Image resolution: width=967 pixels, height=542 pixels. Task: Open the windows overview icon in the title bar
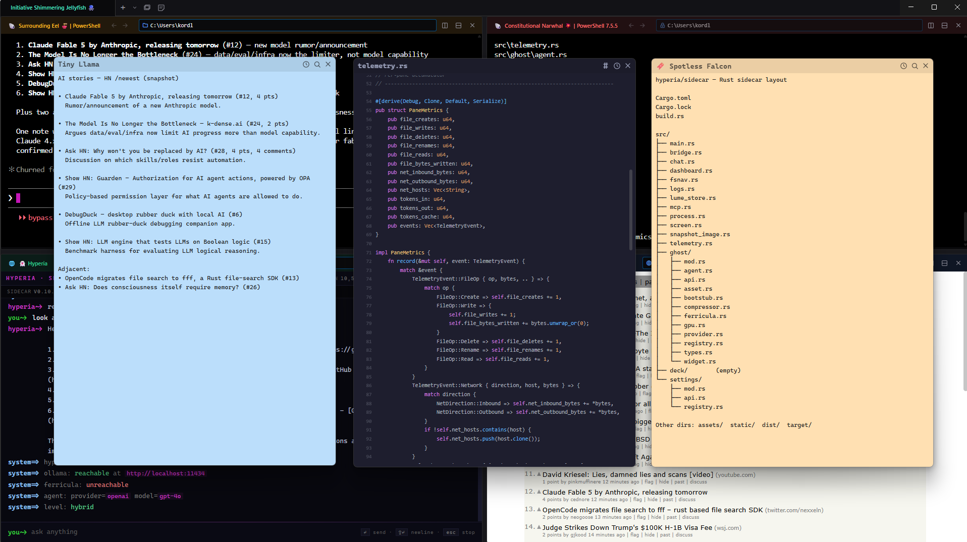click(x=147, y=8)
